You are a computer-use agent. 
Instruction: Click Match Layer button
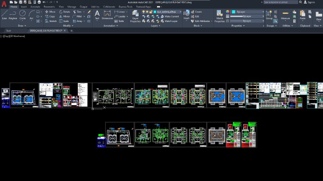pyautogui.click(x=169, y=21)
